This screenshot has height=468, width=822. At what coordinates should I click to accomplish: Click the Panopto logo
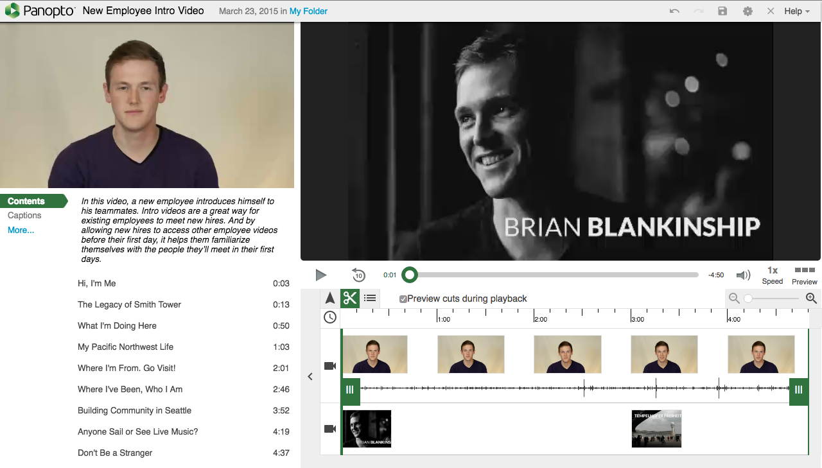(40, 11)
